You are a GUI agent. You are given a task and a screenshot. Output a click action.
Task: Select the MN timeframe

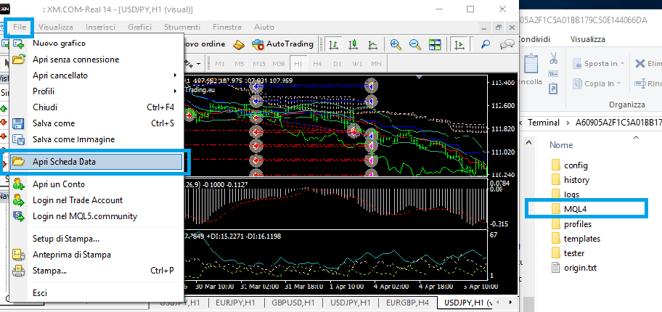click(x=376, y=64)
